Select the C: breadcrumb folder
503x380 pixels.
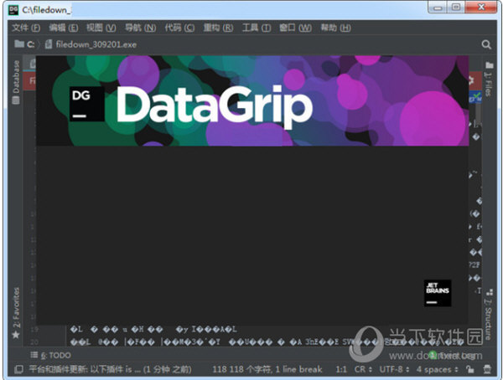coord(24,44)
